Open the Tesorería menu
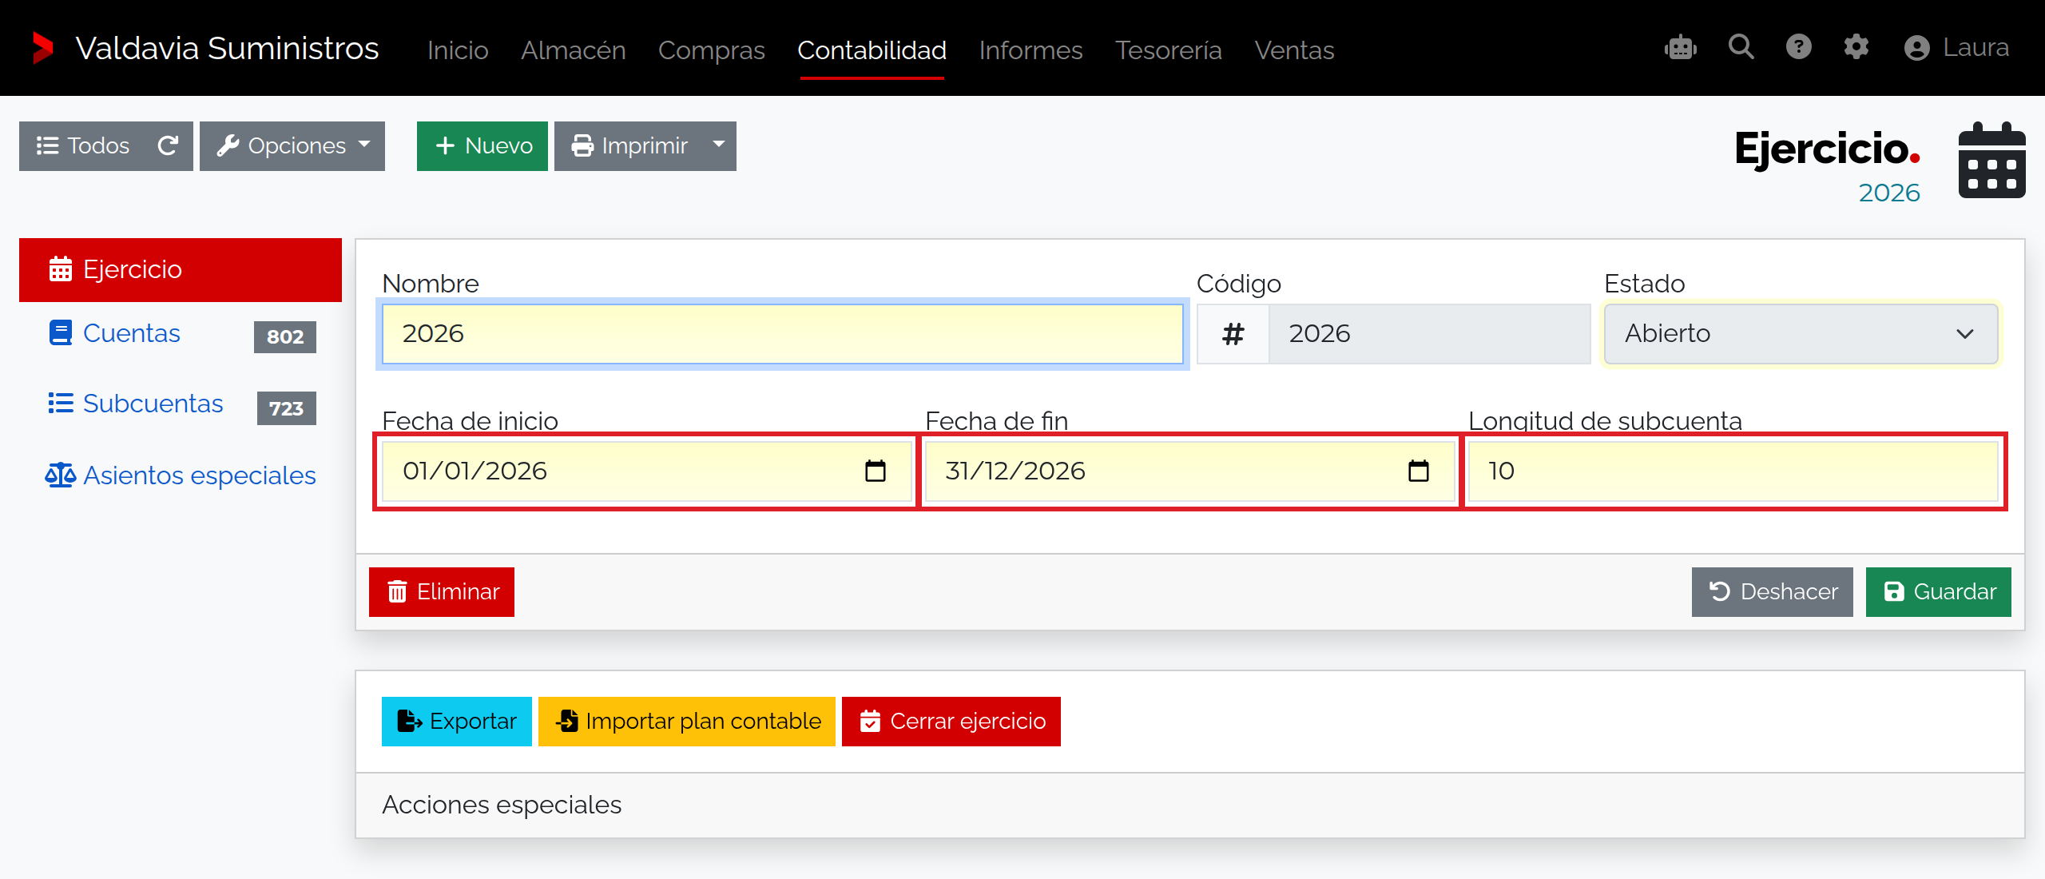Image resolution: width=2045 pixels, height=879 pixels. click(x=1169, y=50)
